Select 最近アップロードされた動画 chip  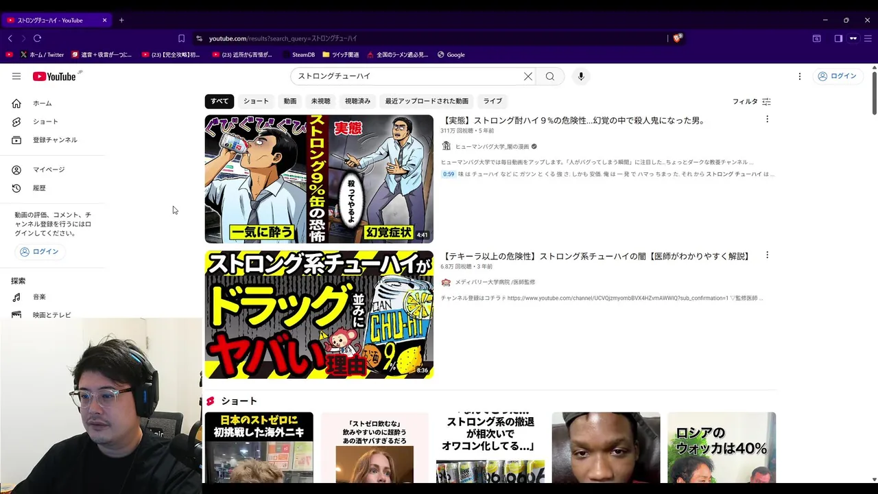(x=427, y=101)
